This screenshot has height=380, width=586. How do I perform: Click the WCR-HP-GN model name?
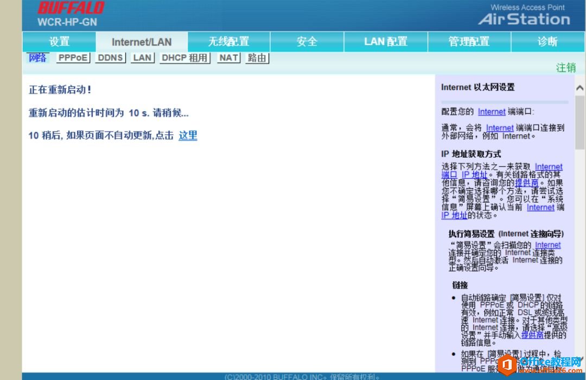pyautogui.click(x=67, y=22)
